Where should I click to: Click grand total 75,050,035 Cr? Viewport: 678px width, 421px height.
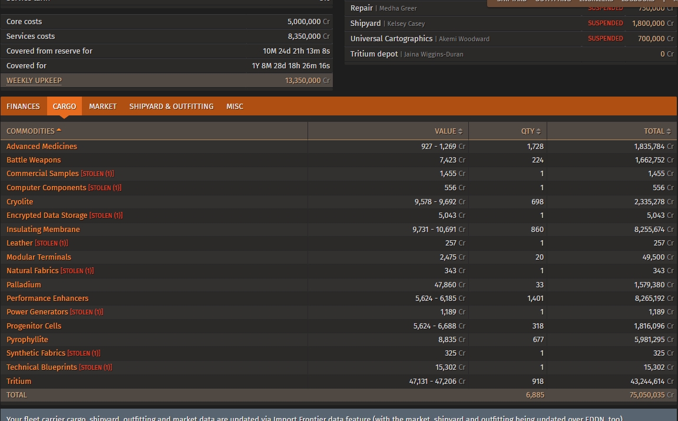click(651, 395)
